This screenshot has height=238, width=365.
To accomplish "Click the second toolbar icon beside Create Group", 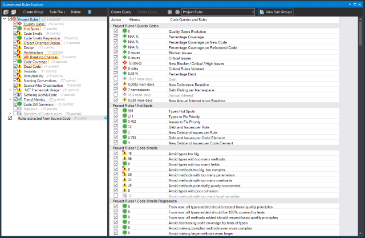I will pos(14,12).
